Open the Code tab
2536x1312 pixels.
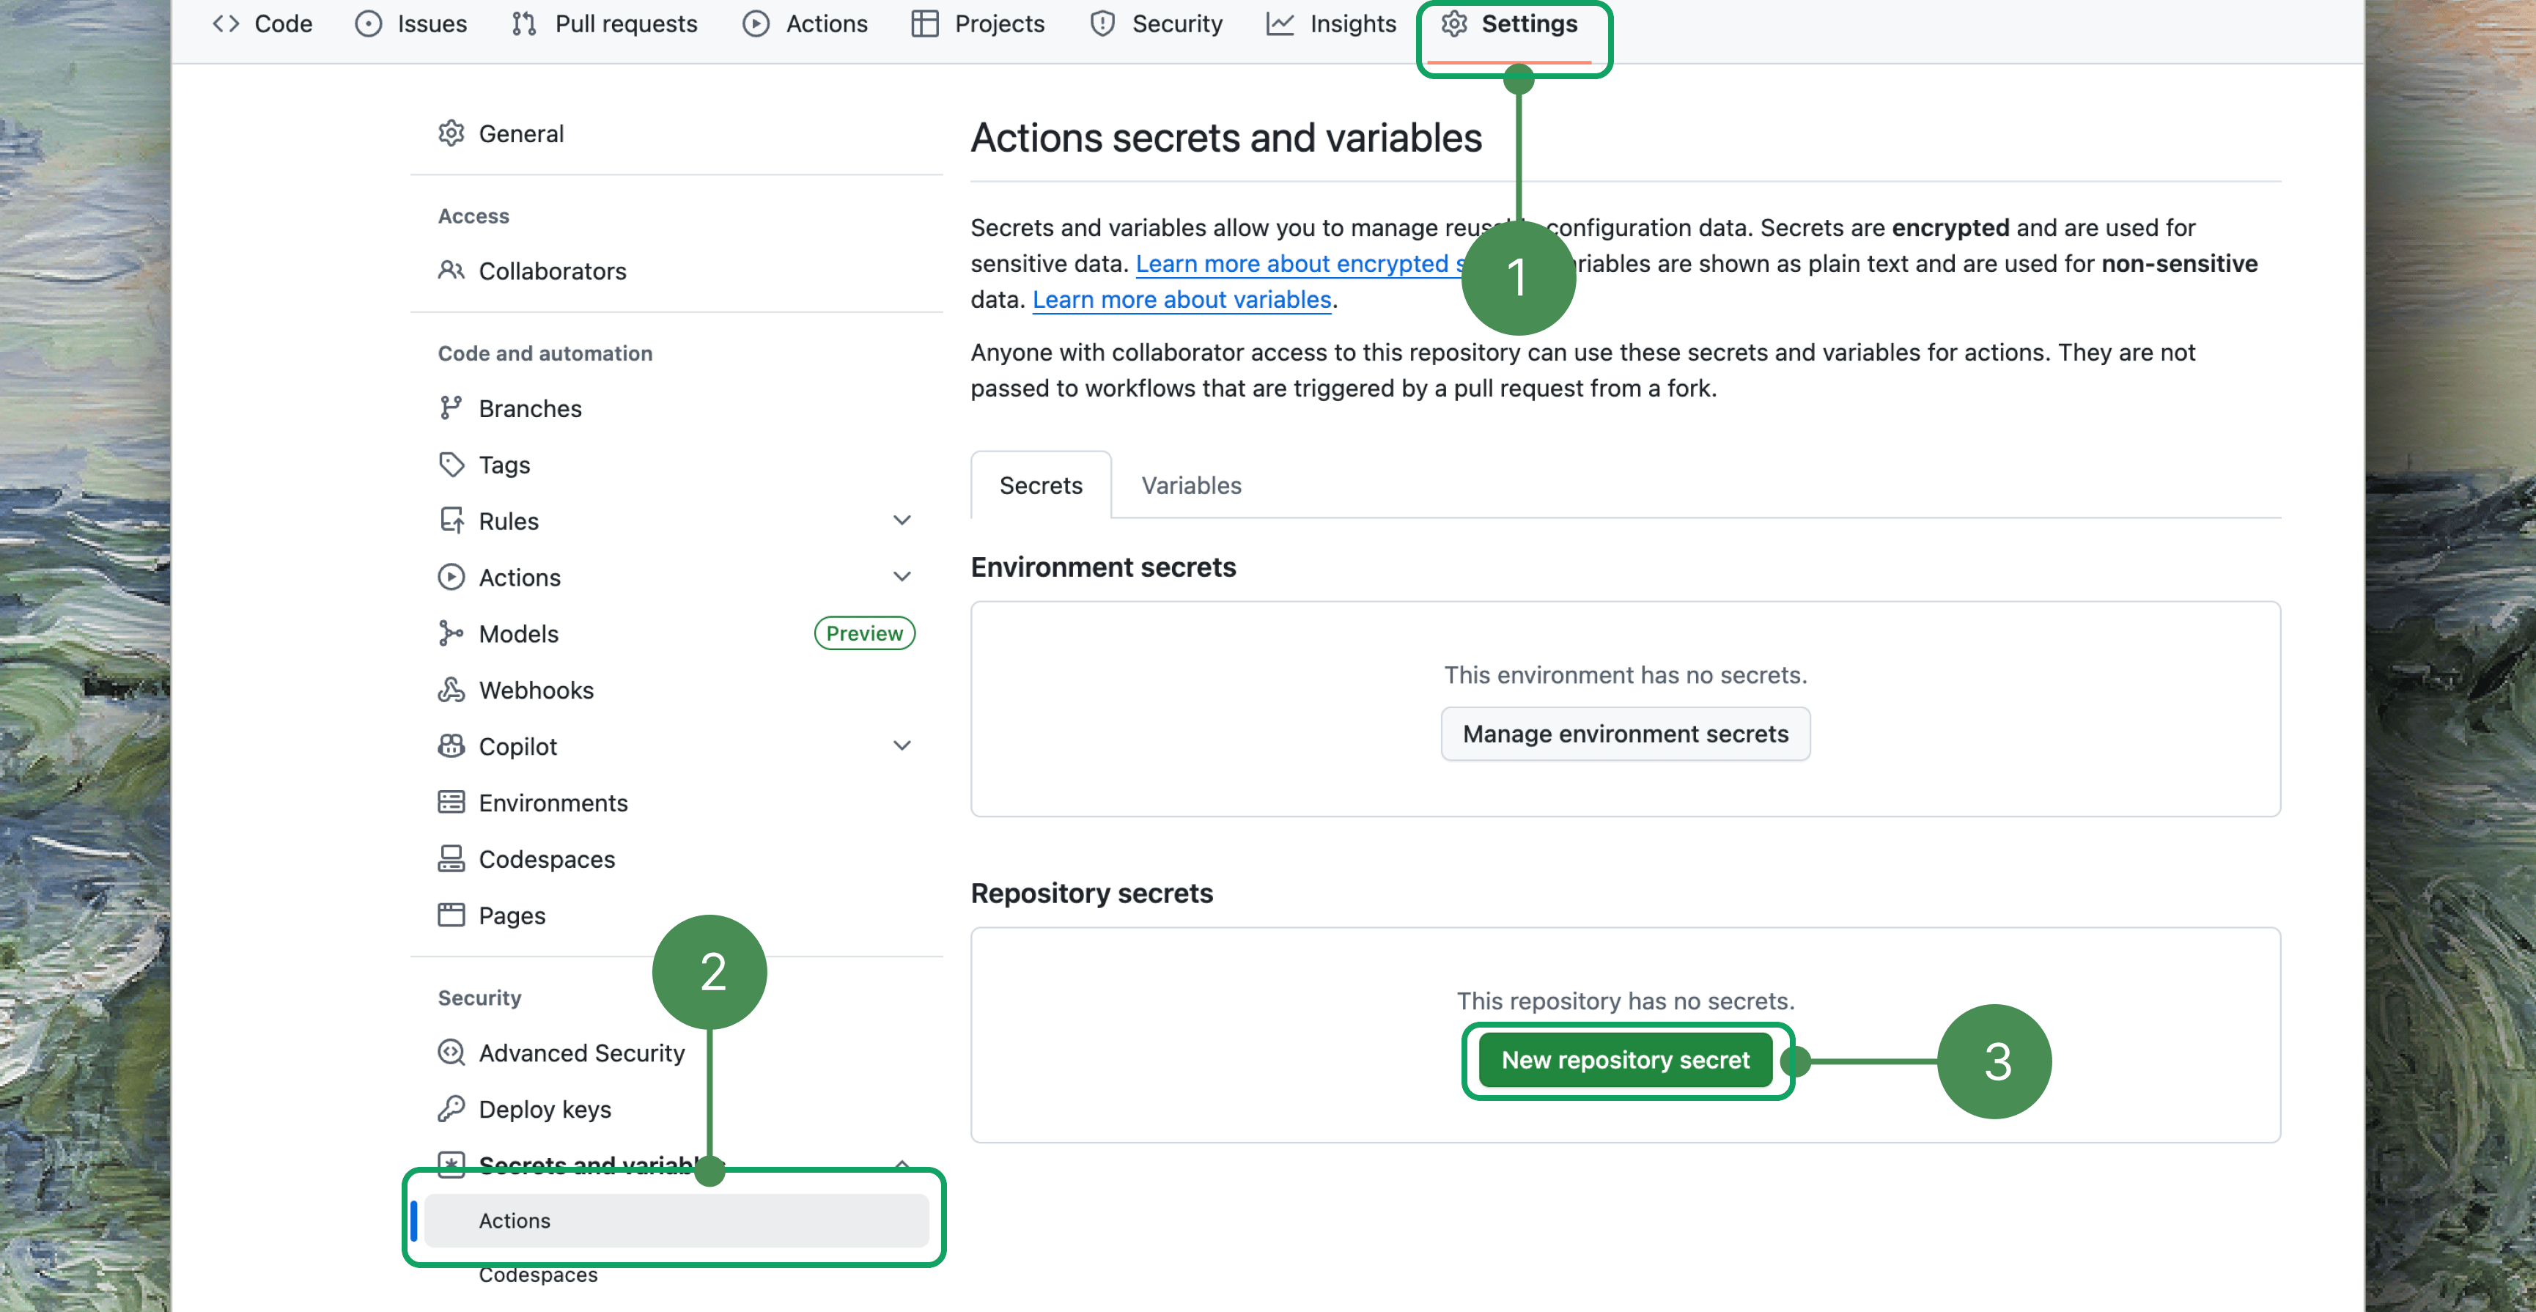[x=263, y=23]
